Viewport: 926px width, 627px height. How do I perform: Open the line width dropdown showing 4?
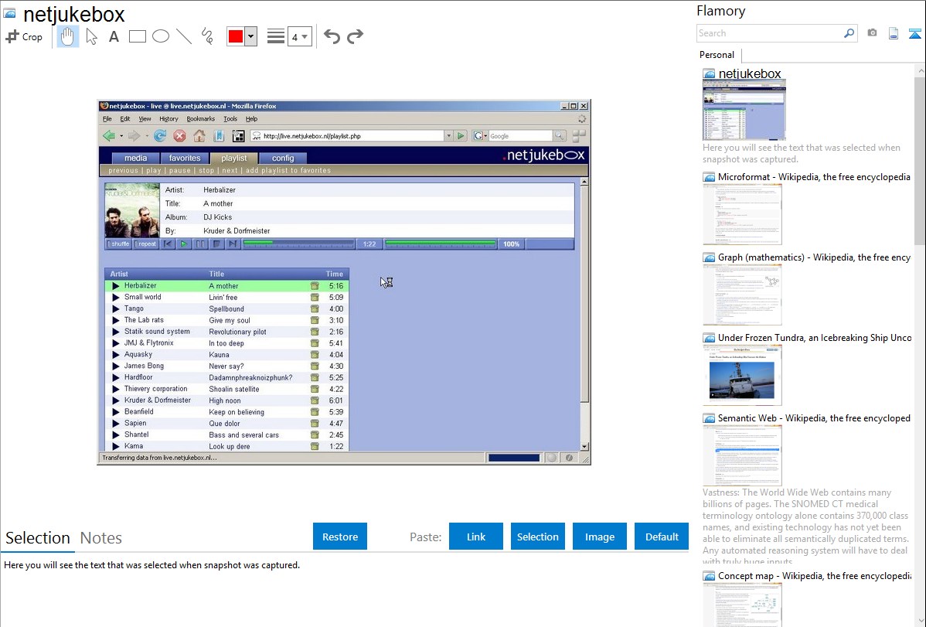[300, 36]
